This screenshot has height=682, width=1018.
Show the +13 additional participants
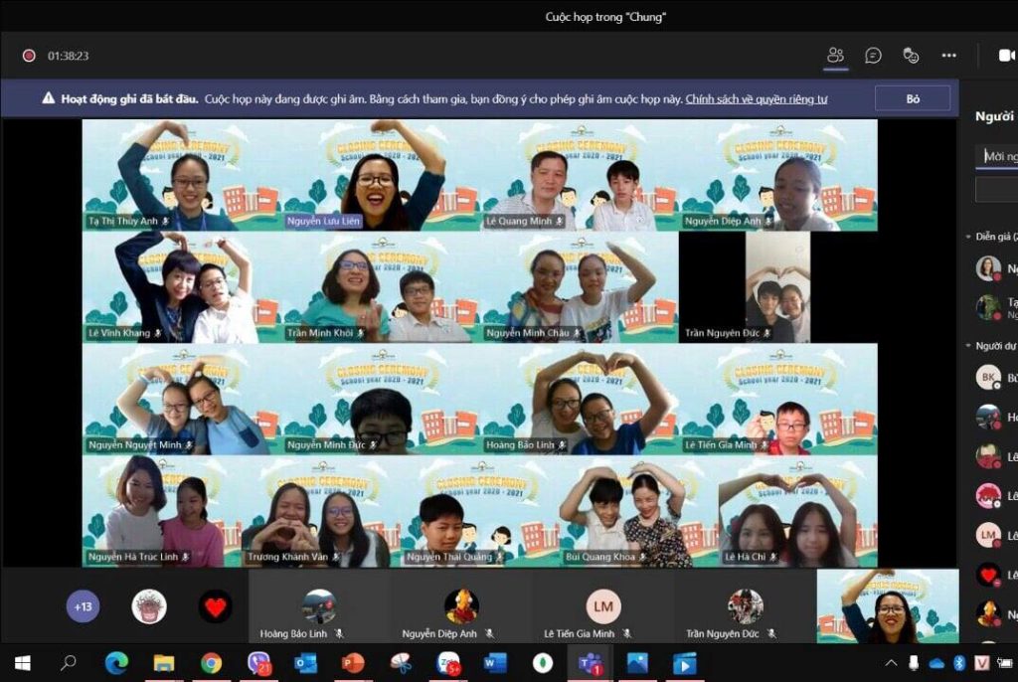(x=84, y=605)
